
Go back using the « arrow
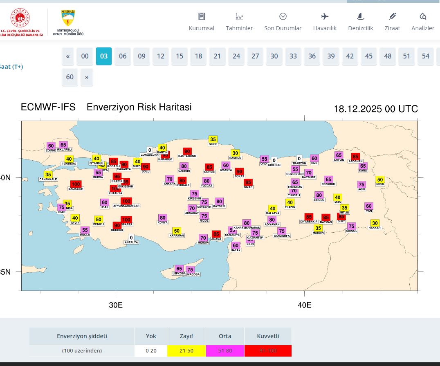click(x=67, y=56)
